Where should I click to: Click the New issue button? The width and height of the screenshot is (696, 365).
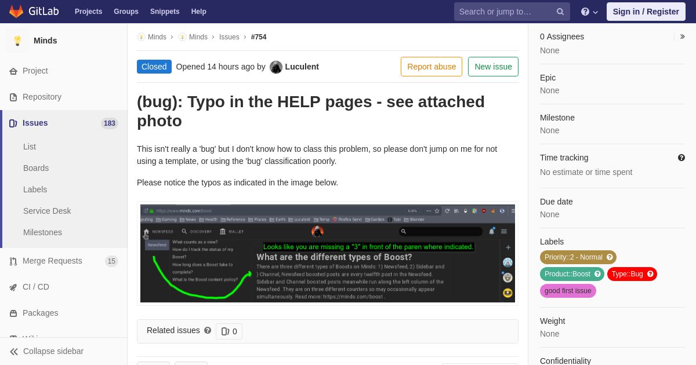coord(493,67)
